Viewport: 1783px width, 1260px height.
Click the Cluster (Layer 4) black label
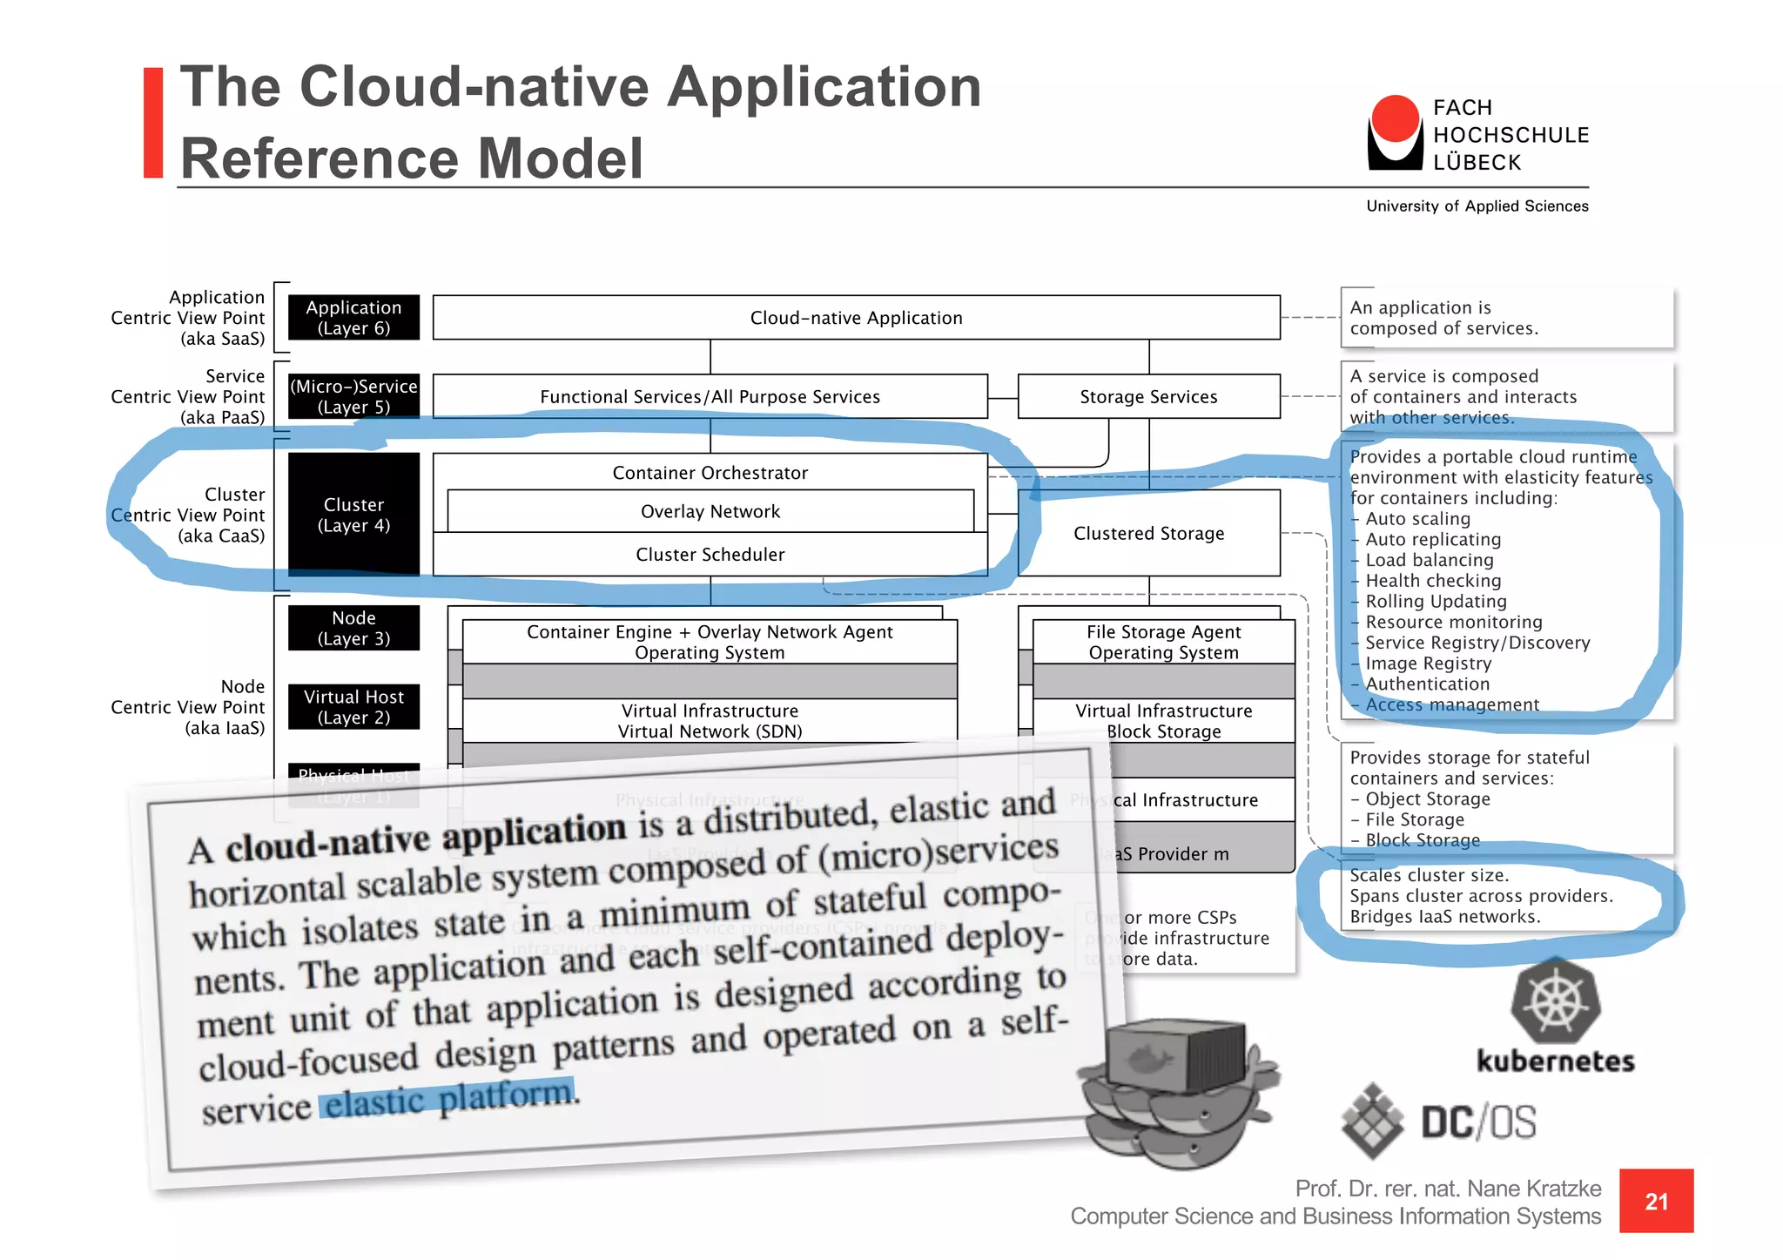tap(353, 515)
